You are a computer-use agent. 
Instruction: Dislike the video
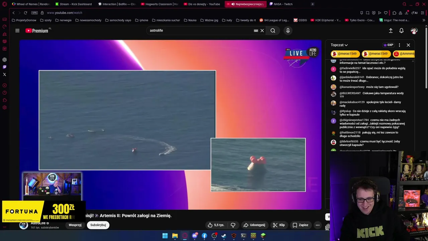(233, 225)
